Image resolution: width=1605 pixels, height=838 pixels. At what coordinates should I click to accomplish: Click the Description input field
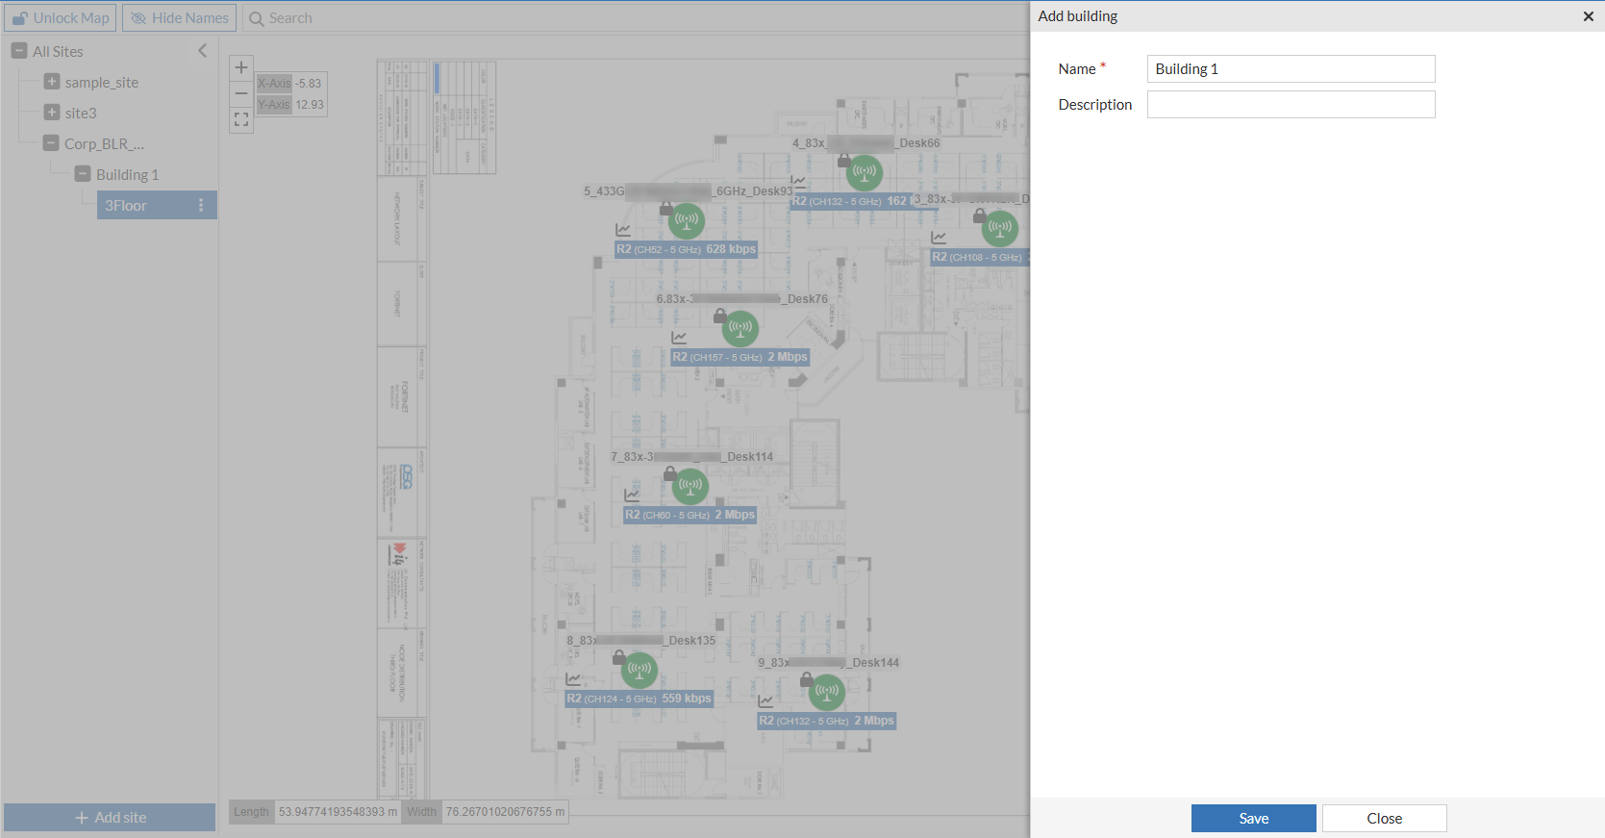tap(1291, 104)
